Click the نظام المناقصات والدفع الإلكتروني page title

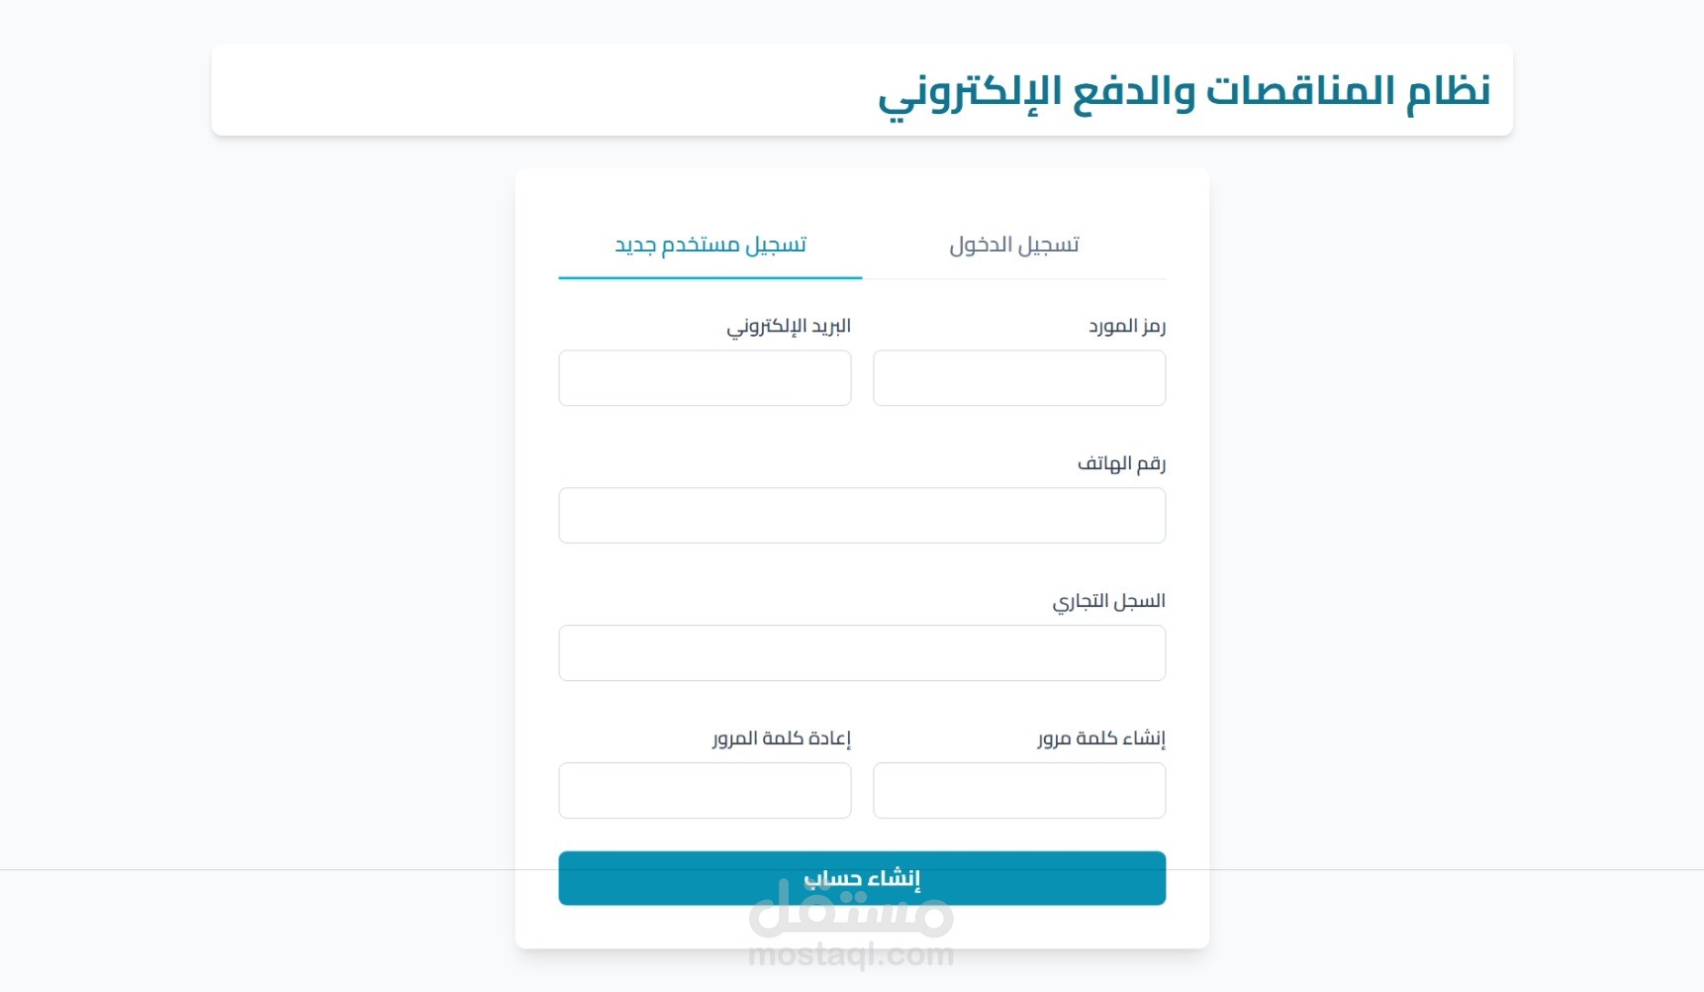tap(1184, 92)
